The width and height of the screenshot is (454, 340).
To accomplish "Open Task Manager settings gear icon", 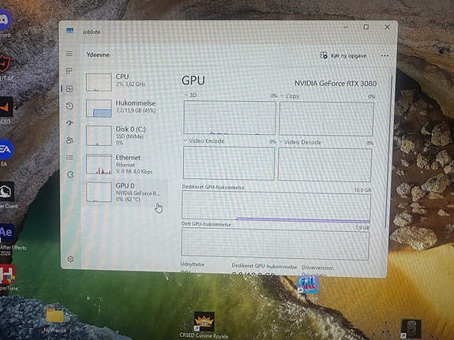I will coord(70,259).
